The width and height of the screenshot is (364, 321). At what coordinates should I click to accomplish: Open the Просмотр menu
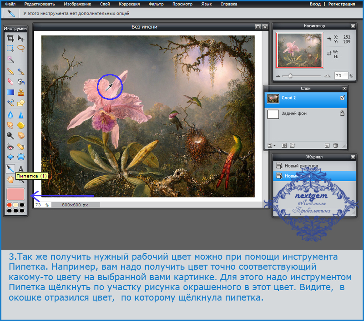(182, 4)
